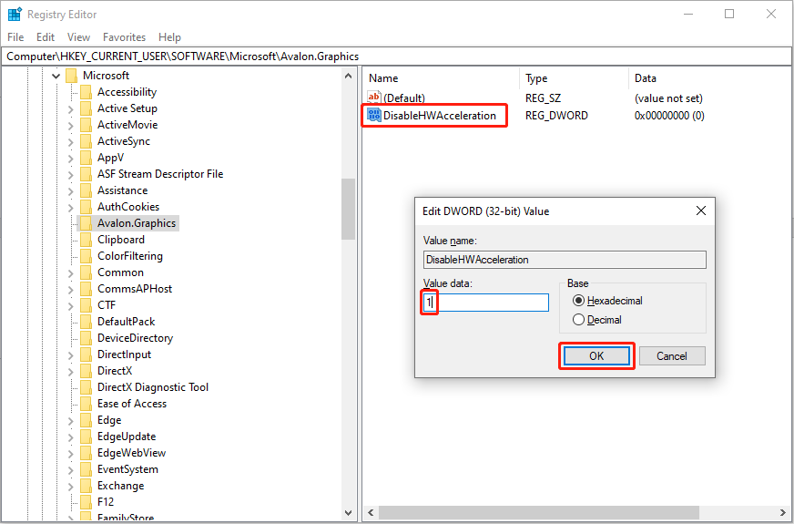
Task: Click the ActiveMovie folder icon
Action: pyautogui.click(x=87, y=125)
